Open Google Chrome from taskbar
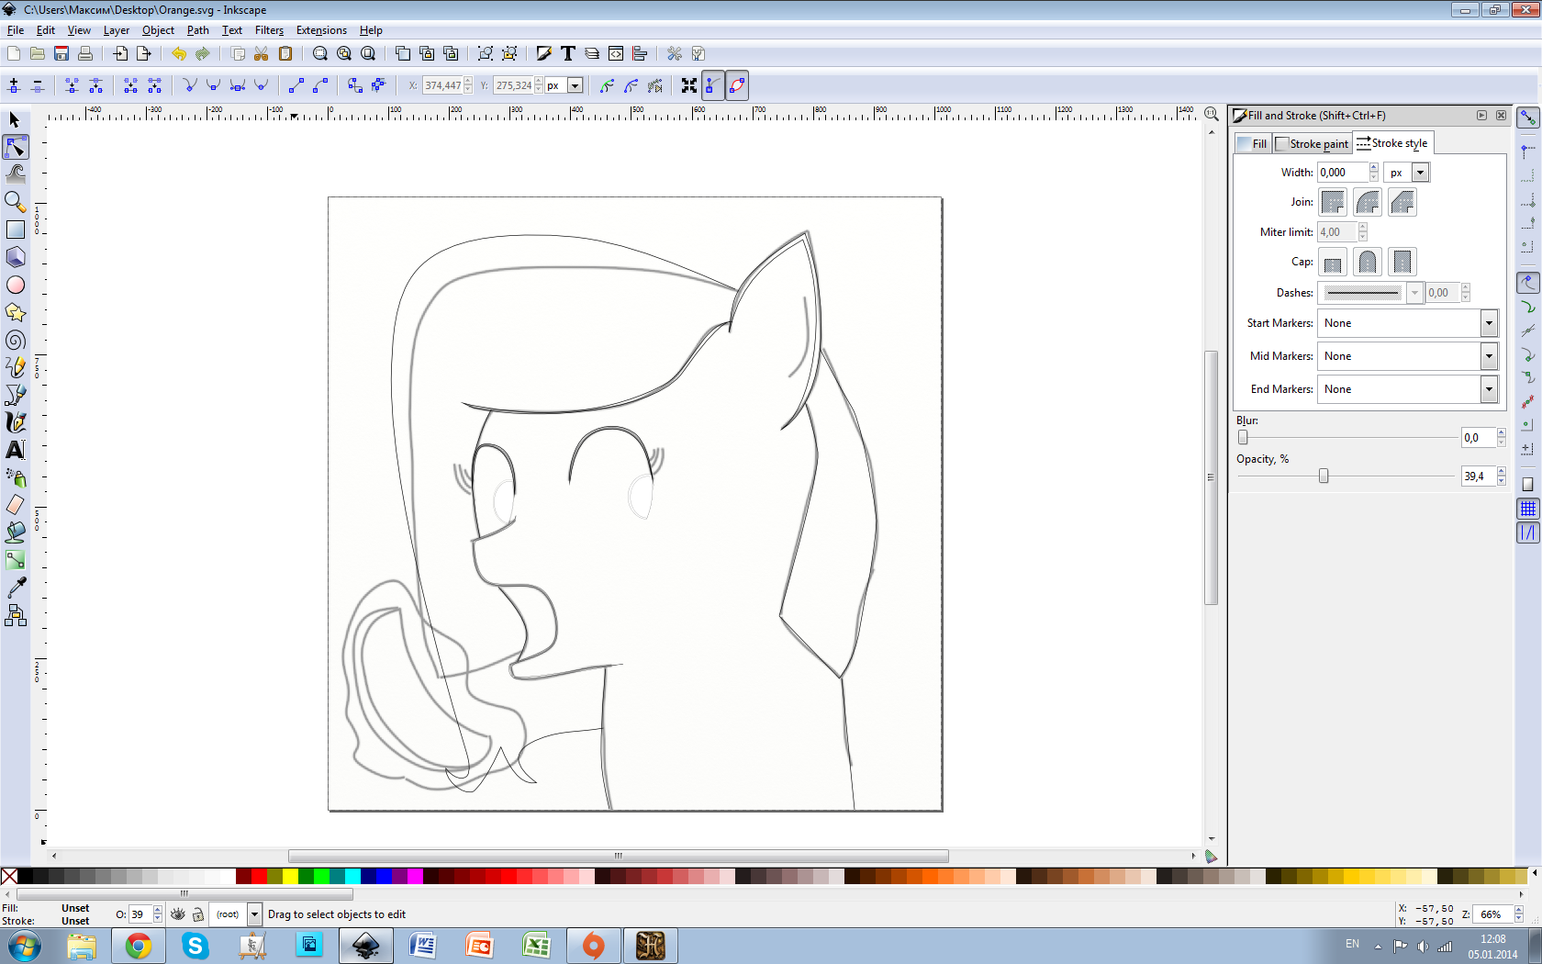The height and width of the screenshot is (964, 1542). (x=139, y=946)
